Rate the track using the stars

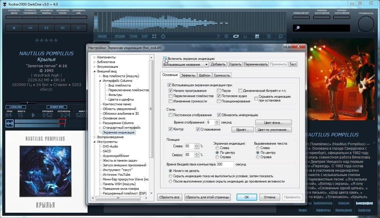click(46, 40)
